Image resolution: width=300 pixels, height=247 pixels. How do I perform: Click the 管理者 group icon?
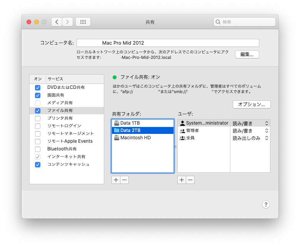(x=183, y=131)
